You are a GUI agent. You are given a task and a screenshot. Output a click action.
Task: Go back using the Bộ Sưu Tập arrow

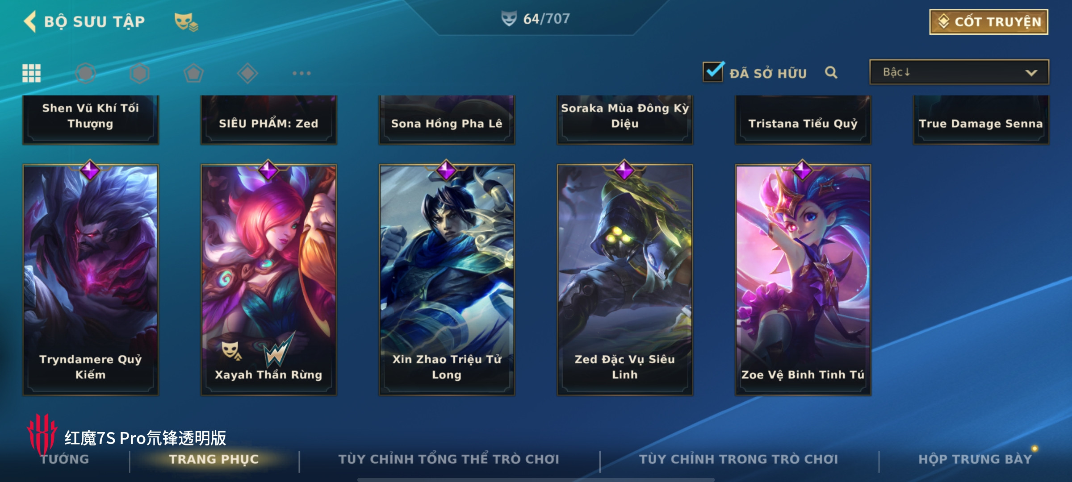[x=30, y=21]
